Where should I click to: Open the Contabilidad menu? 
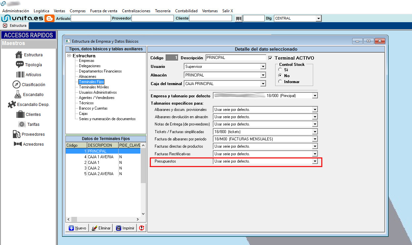(186, 11)
